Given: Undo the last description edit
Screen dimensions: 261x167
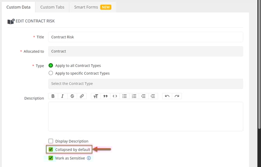Looking at the screenshot, I should [167, 96].
